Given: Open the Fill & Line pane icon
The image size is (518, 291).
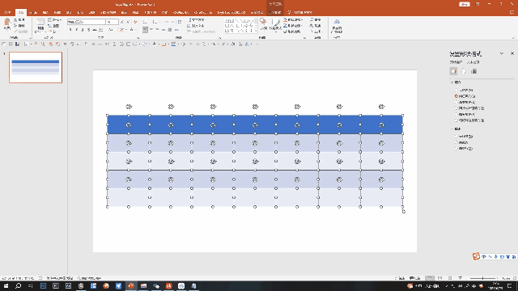Looking at the screenshot, I should click(x=453, y=71).
